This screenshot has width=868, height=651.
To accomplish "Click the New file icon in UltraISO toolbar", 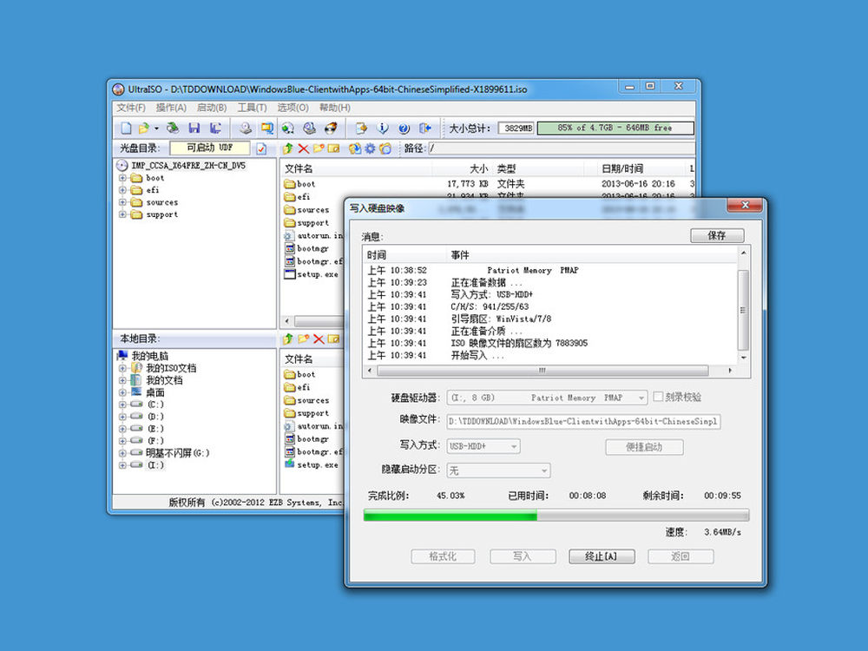I will (x=126, y=128).
